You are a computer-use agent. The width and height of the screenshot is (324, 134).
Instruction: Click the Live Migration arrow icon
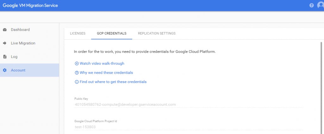coord(5,43)
